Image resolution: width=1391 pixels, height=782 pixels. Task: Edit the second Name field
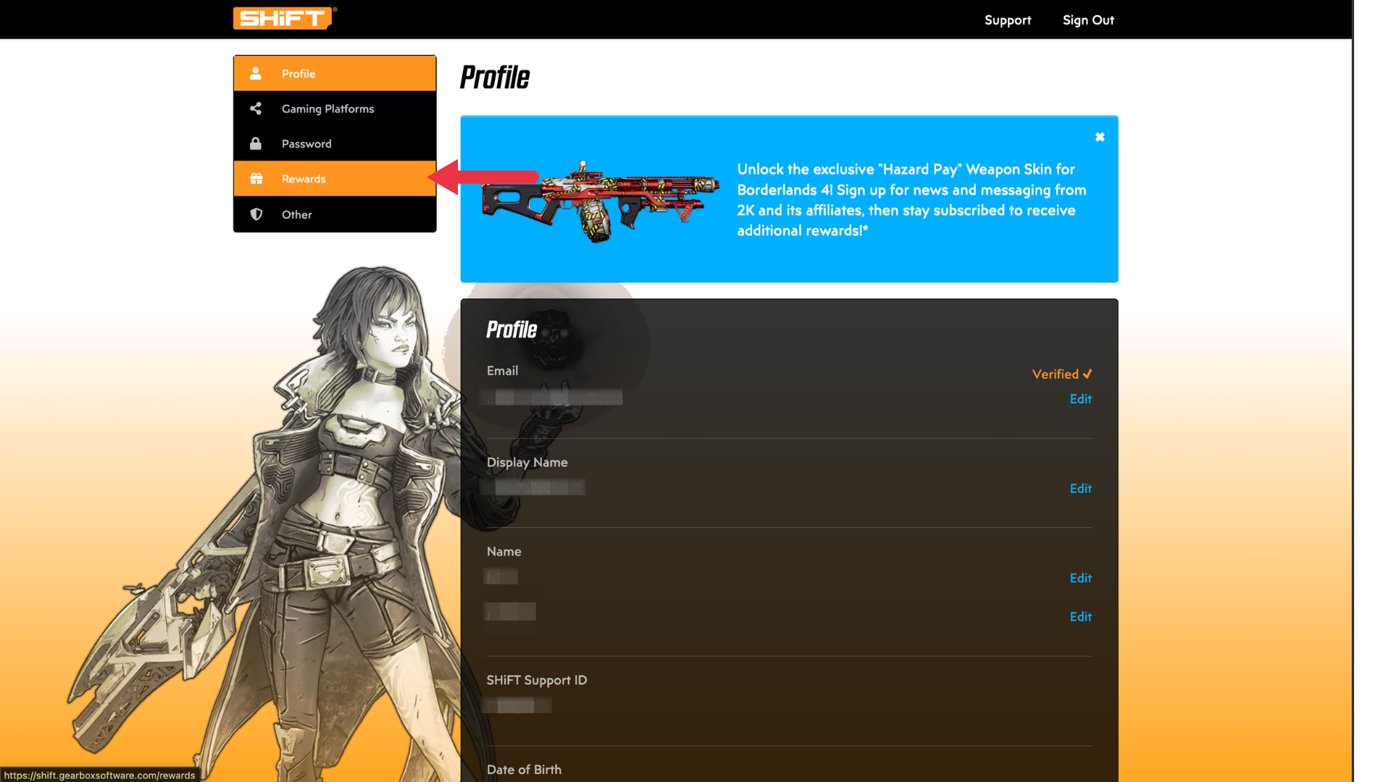[1080, 617]
